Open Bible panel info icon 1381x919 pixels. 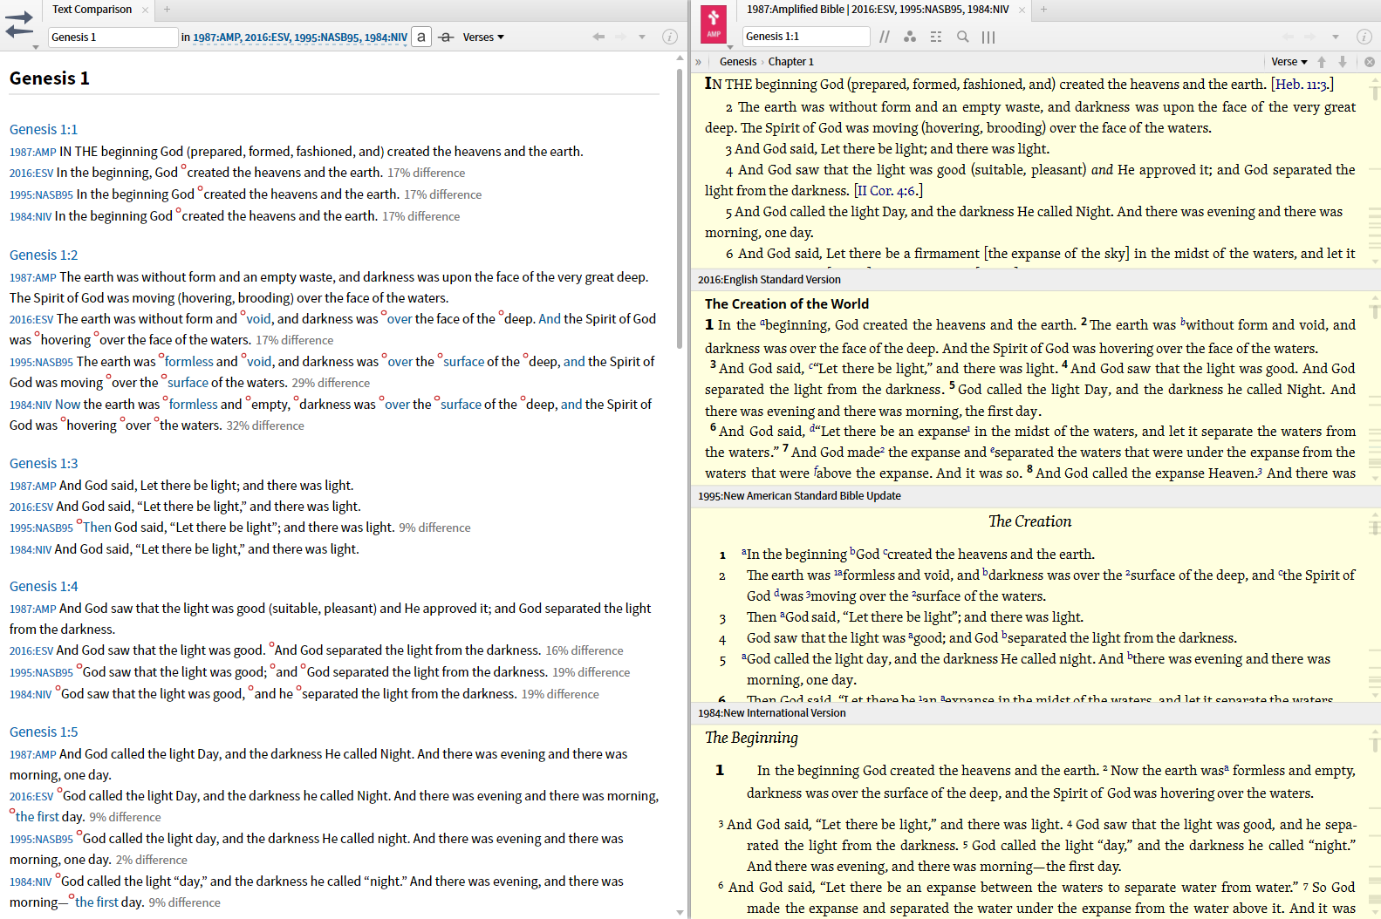pos(1364,37)
